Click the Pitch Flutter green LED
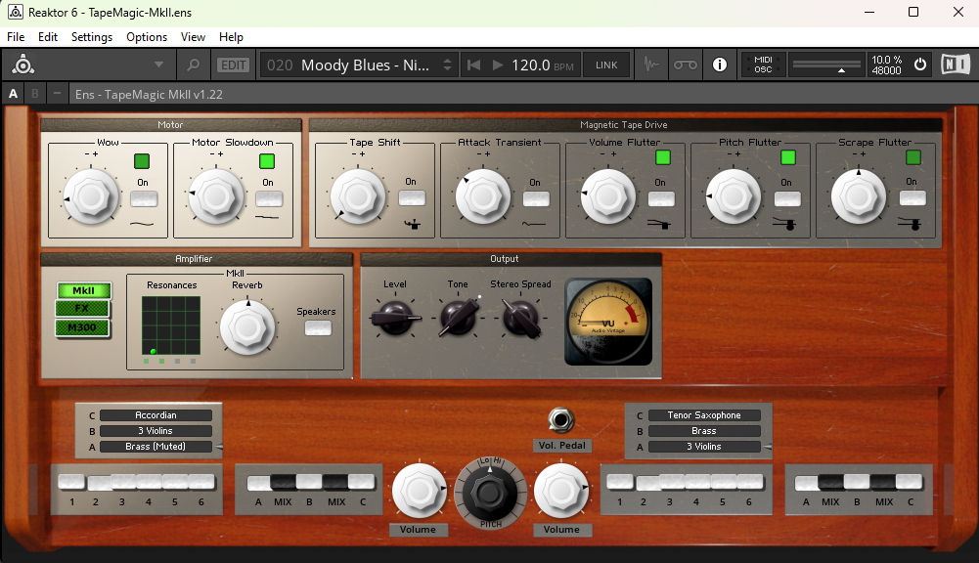Viewport: 979px width, 563px height. 788,158
